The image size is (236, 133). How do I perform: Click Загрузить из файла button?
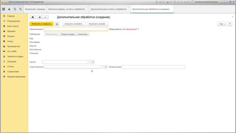[74, 24]
